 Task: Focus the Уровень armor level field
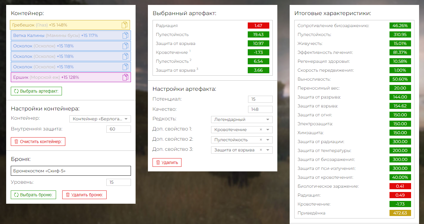[x=119, y=182]
